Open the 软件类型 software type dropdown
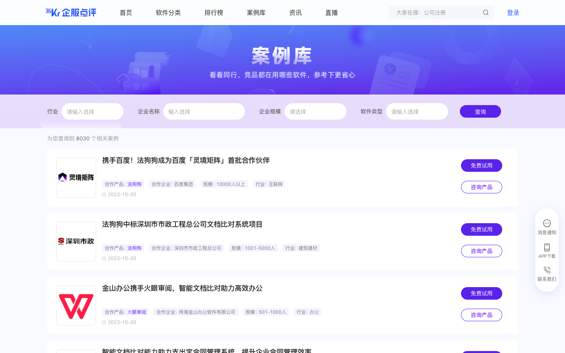This screenshot has width=565, height=353. (x=417, y=111)
